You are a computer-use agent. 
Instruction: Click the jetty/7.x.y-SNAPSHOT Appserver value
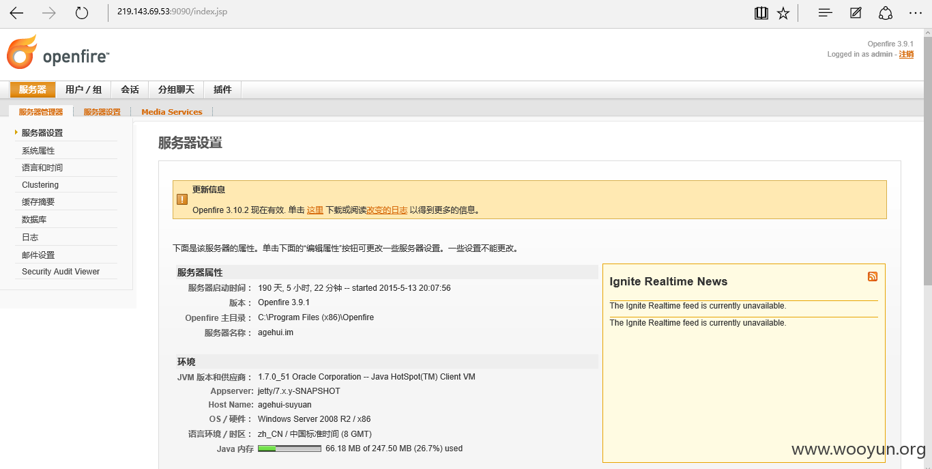pyautogui.click(x=299, y=391)
